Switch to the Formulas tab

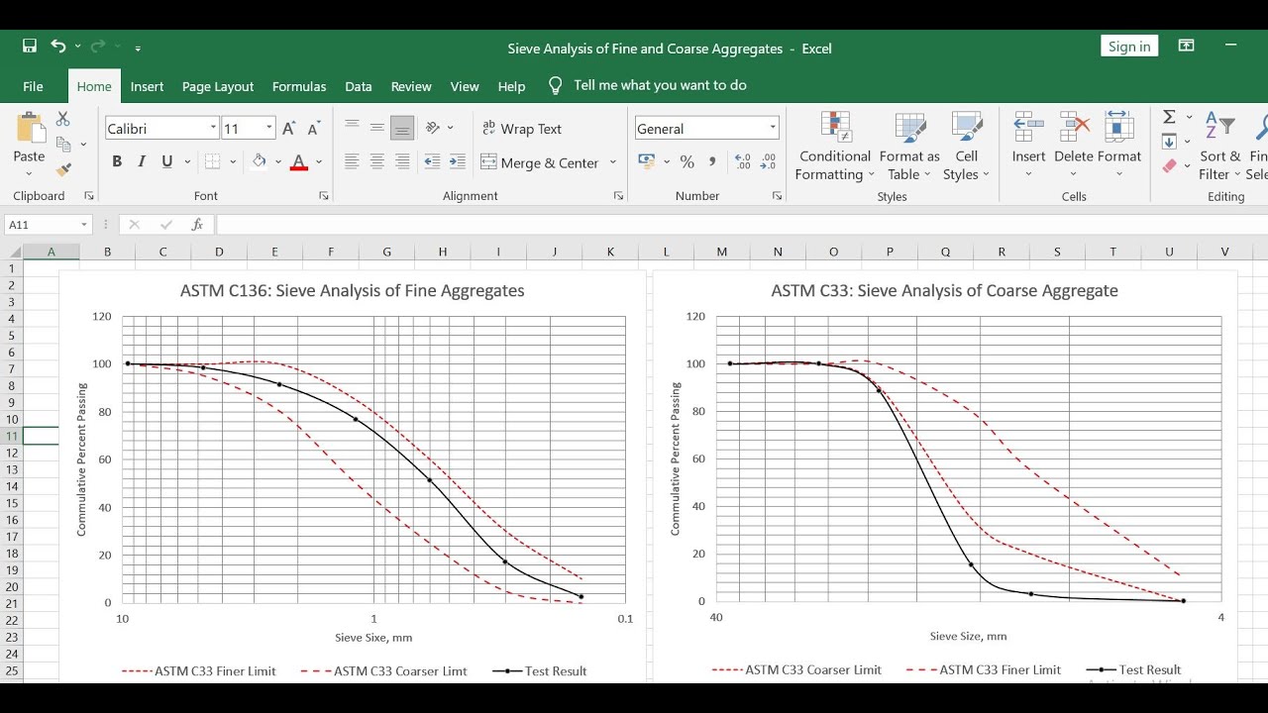point(299,86)
